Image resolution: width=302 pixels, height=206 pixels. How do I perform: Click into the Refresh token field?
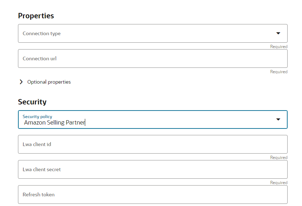(152, 195)
